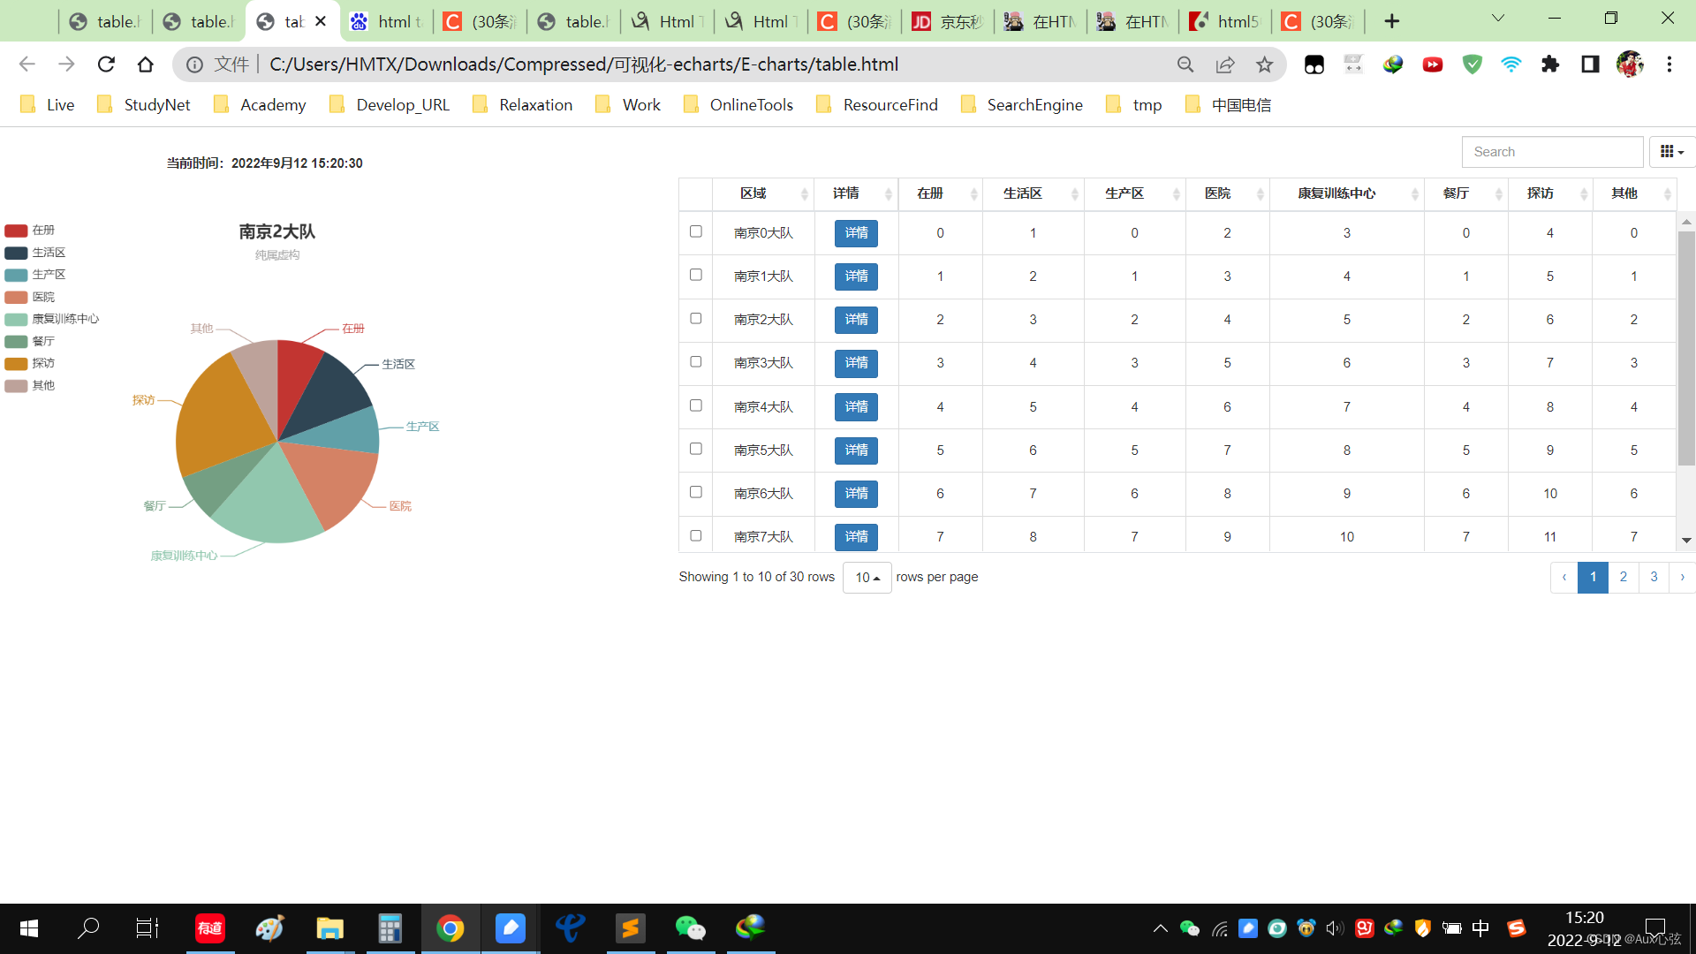Go to pagination page 2
This screenshot has height=954, width=1696.
coord(1623,577)
